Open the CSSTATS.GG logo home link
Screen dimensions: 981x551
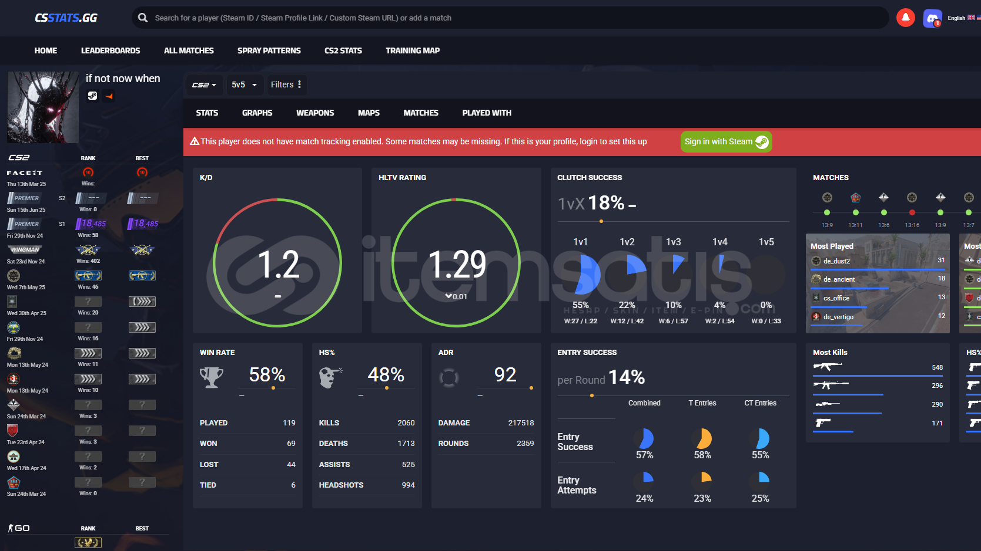[x=66, y=18]
